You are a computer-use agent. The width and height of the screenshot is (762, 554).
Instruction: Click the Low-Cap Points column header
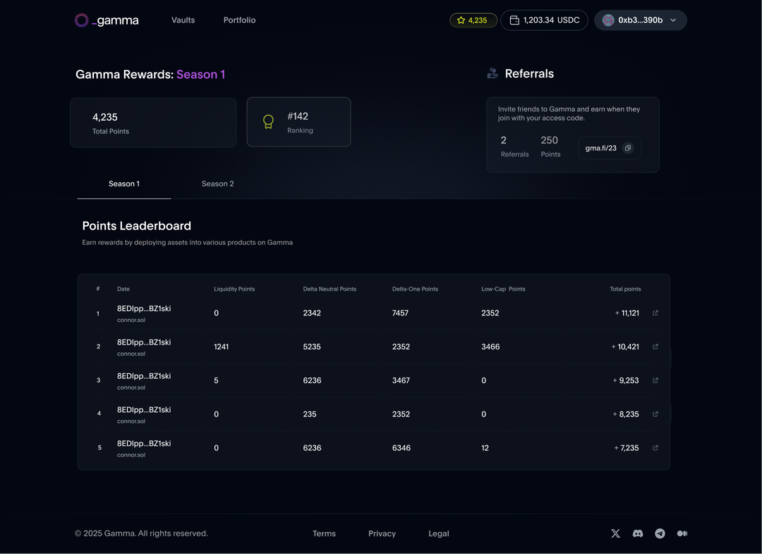(x=504, y=289)
